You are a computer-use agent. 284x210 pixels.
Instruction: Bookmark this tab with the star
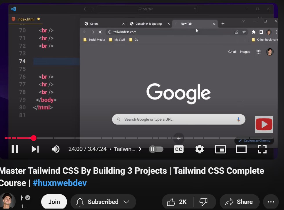[244, 32]
